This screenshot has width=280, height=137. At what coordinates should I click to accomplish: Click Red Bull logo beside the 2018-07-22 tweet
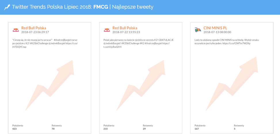[107, 30]
